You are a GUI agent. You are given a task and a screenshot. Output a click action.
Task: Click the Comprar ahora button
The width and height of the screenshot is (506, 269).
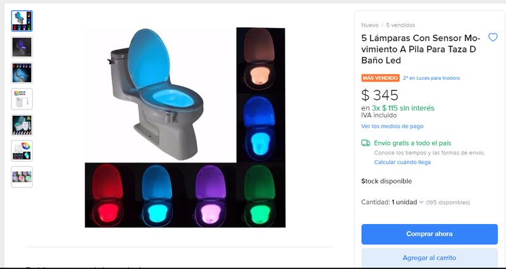pos(429,234)
